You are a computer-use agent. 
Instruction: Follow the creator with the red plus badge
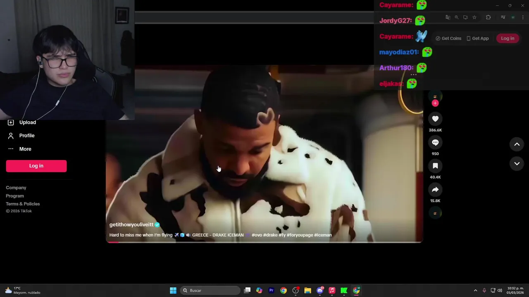pos(435,103)
